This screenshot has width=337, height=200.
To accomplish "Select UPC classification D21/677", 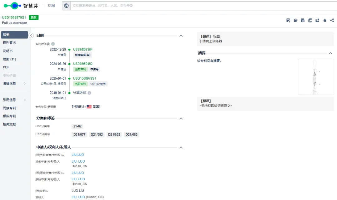I will pyautogui.click(x=79, y=134).
